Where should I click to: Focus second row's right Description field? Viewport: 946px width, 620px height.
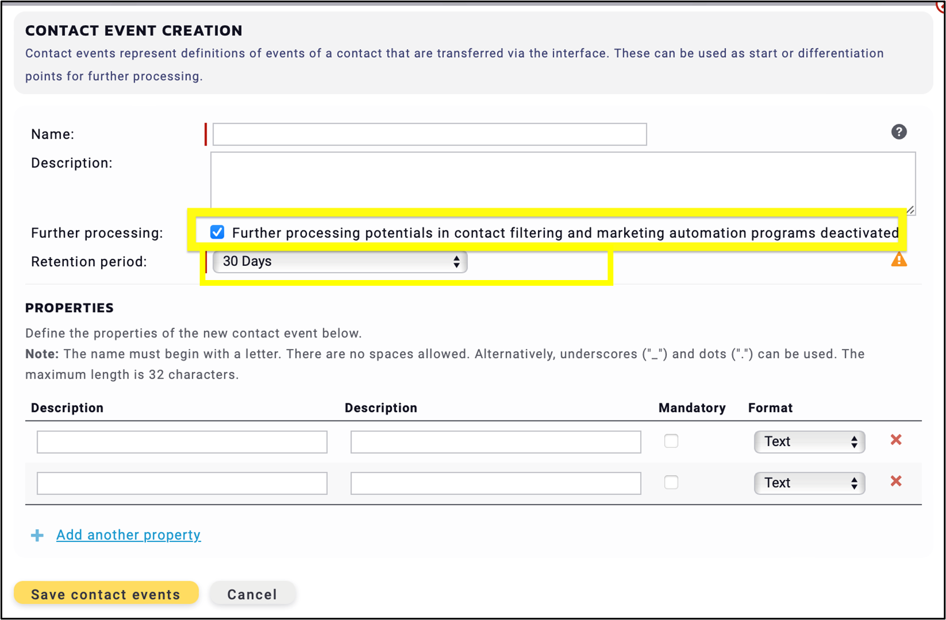point(496,483)
